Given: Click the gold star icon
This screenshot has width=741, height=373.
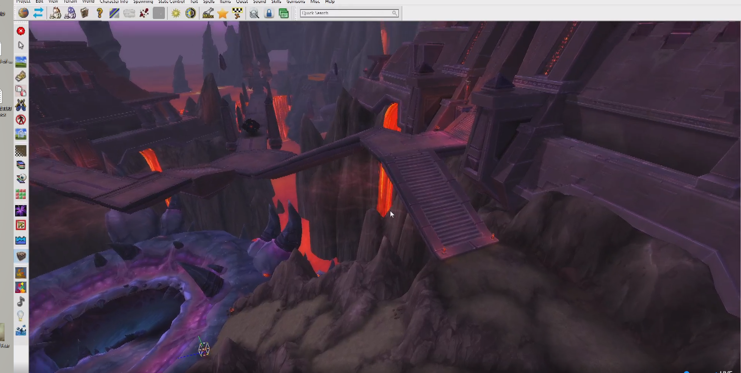Looking at the screenshot, I should point(223,13).
